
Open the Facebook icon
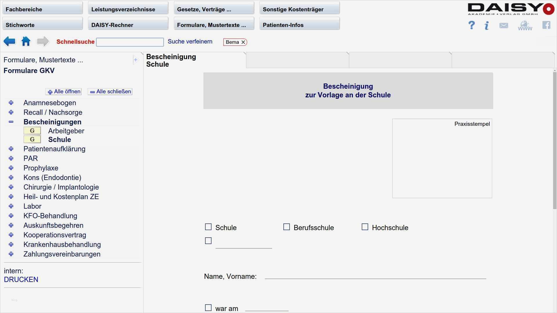(x=546, y=25)
